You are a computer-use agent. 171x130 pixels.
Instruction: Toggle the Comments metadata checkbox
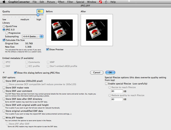click(27, 62)
